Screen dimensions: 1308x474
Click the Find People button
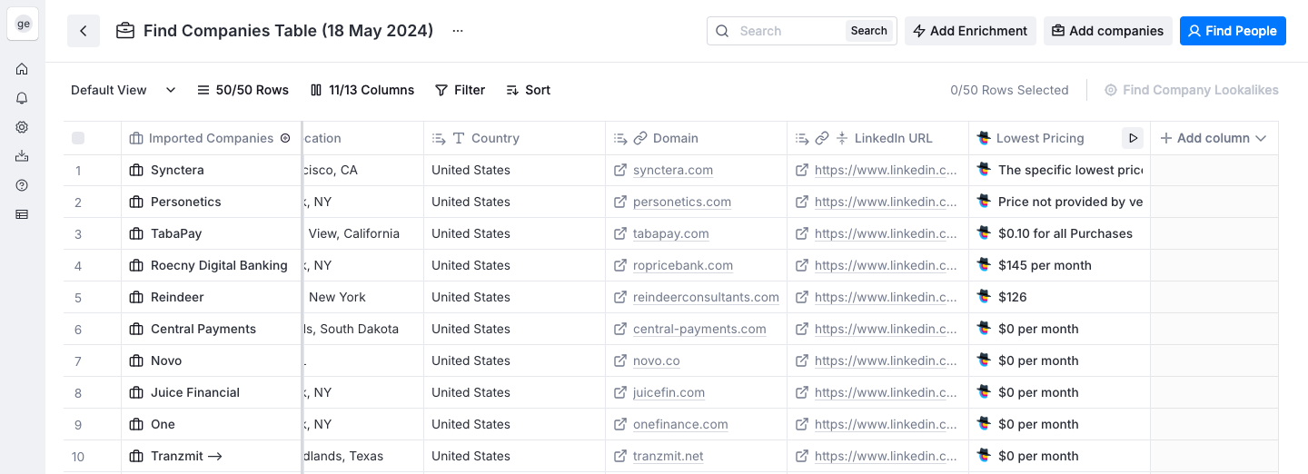click(1233, 31)
